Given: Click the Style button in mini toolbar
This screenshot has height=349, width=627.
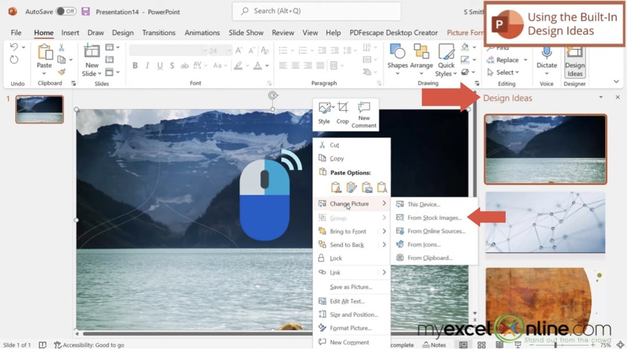Looking at the screenshot, I should [x=325, y=113].
